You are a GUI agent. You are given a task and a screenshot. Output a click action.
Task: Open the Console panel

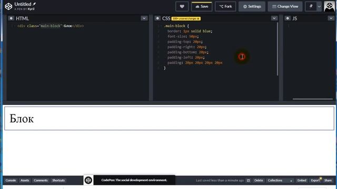coord(11,181)
